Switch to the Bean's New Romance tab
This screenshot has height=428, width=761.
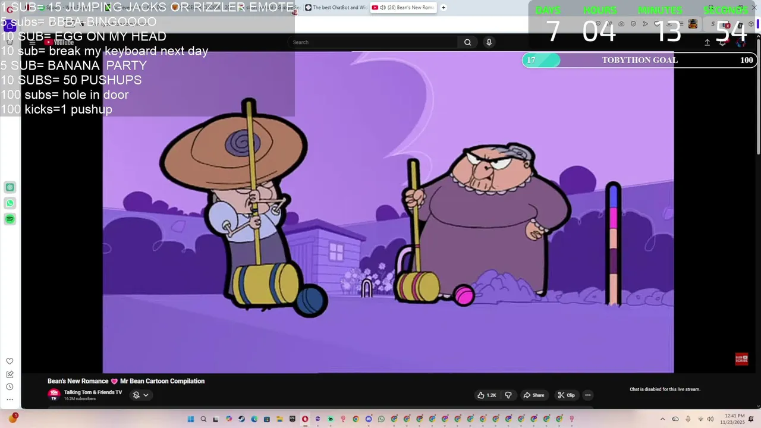404,8
